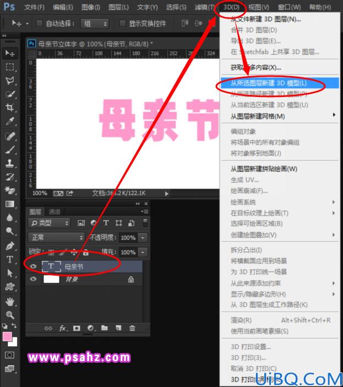The width and height of the screenshot is (343, 387).
Task: Select the Pen tool
Action: pos(10,246)
